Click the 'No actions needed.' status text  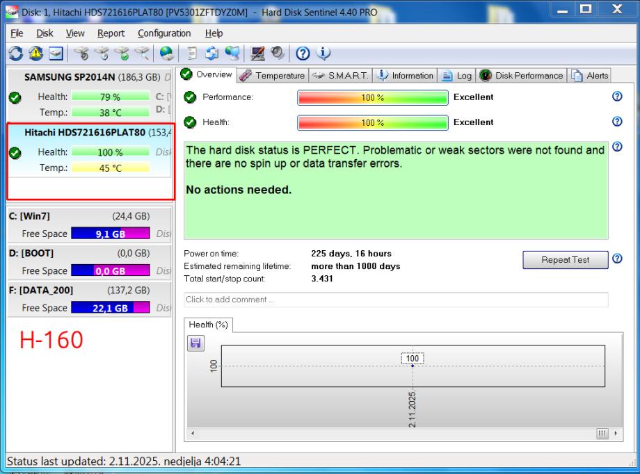pos(239,190)
